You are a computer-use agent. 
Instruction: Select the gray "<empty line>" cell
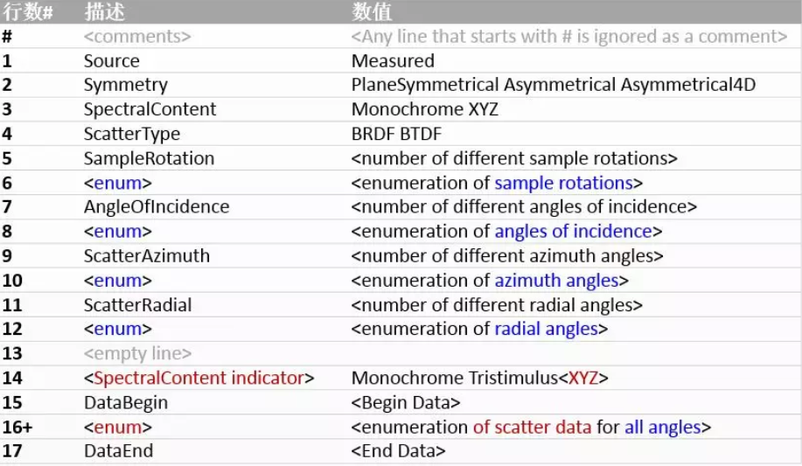pos(137,353)
